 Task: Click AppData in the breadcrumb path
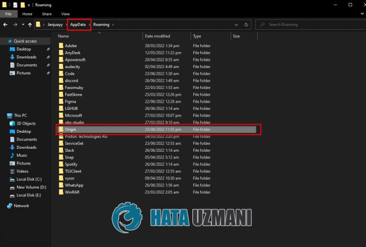click(78, 24)
